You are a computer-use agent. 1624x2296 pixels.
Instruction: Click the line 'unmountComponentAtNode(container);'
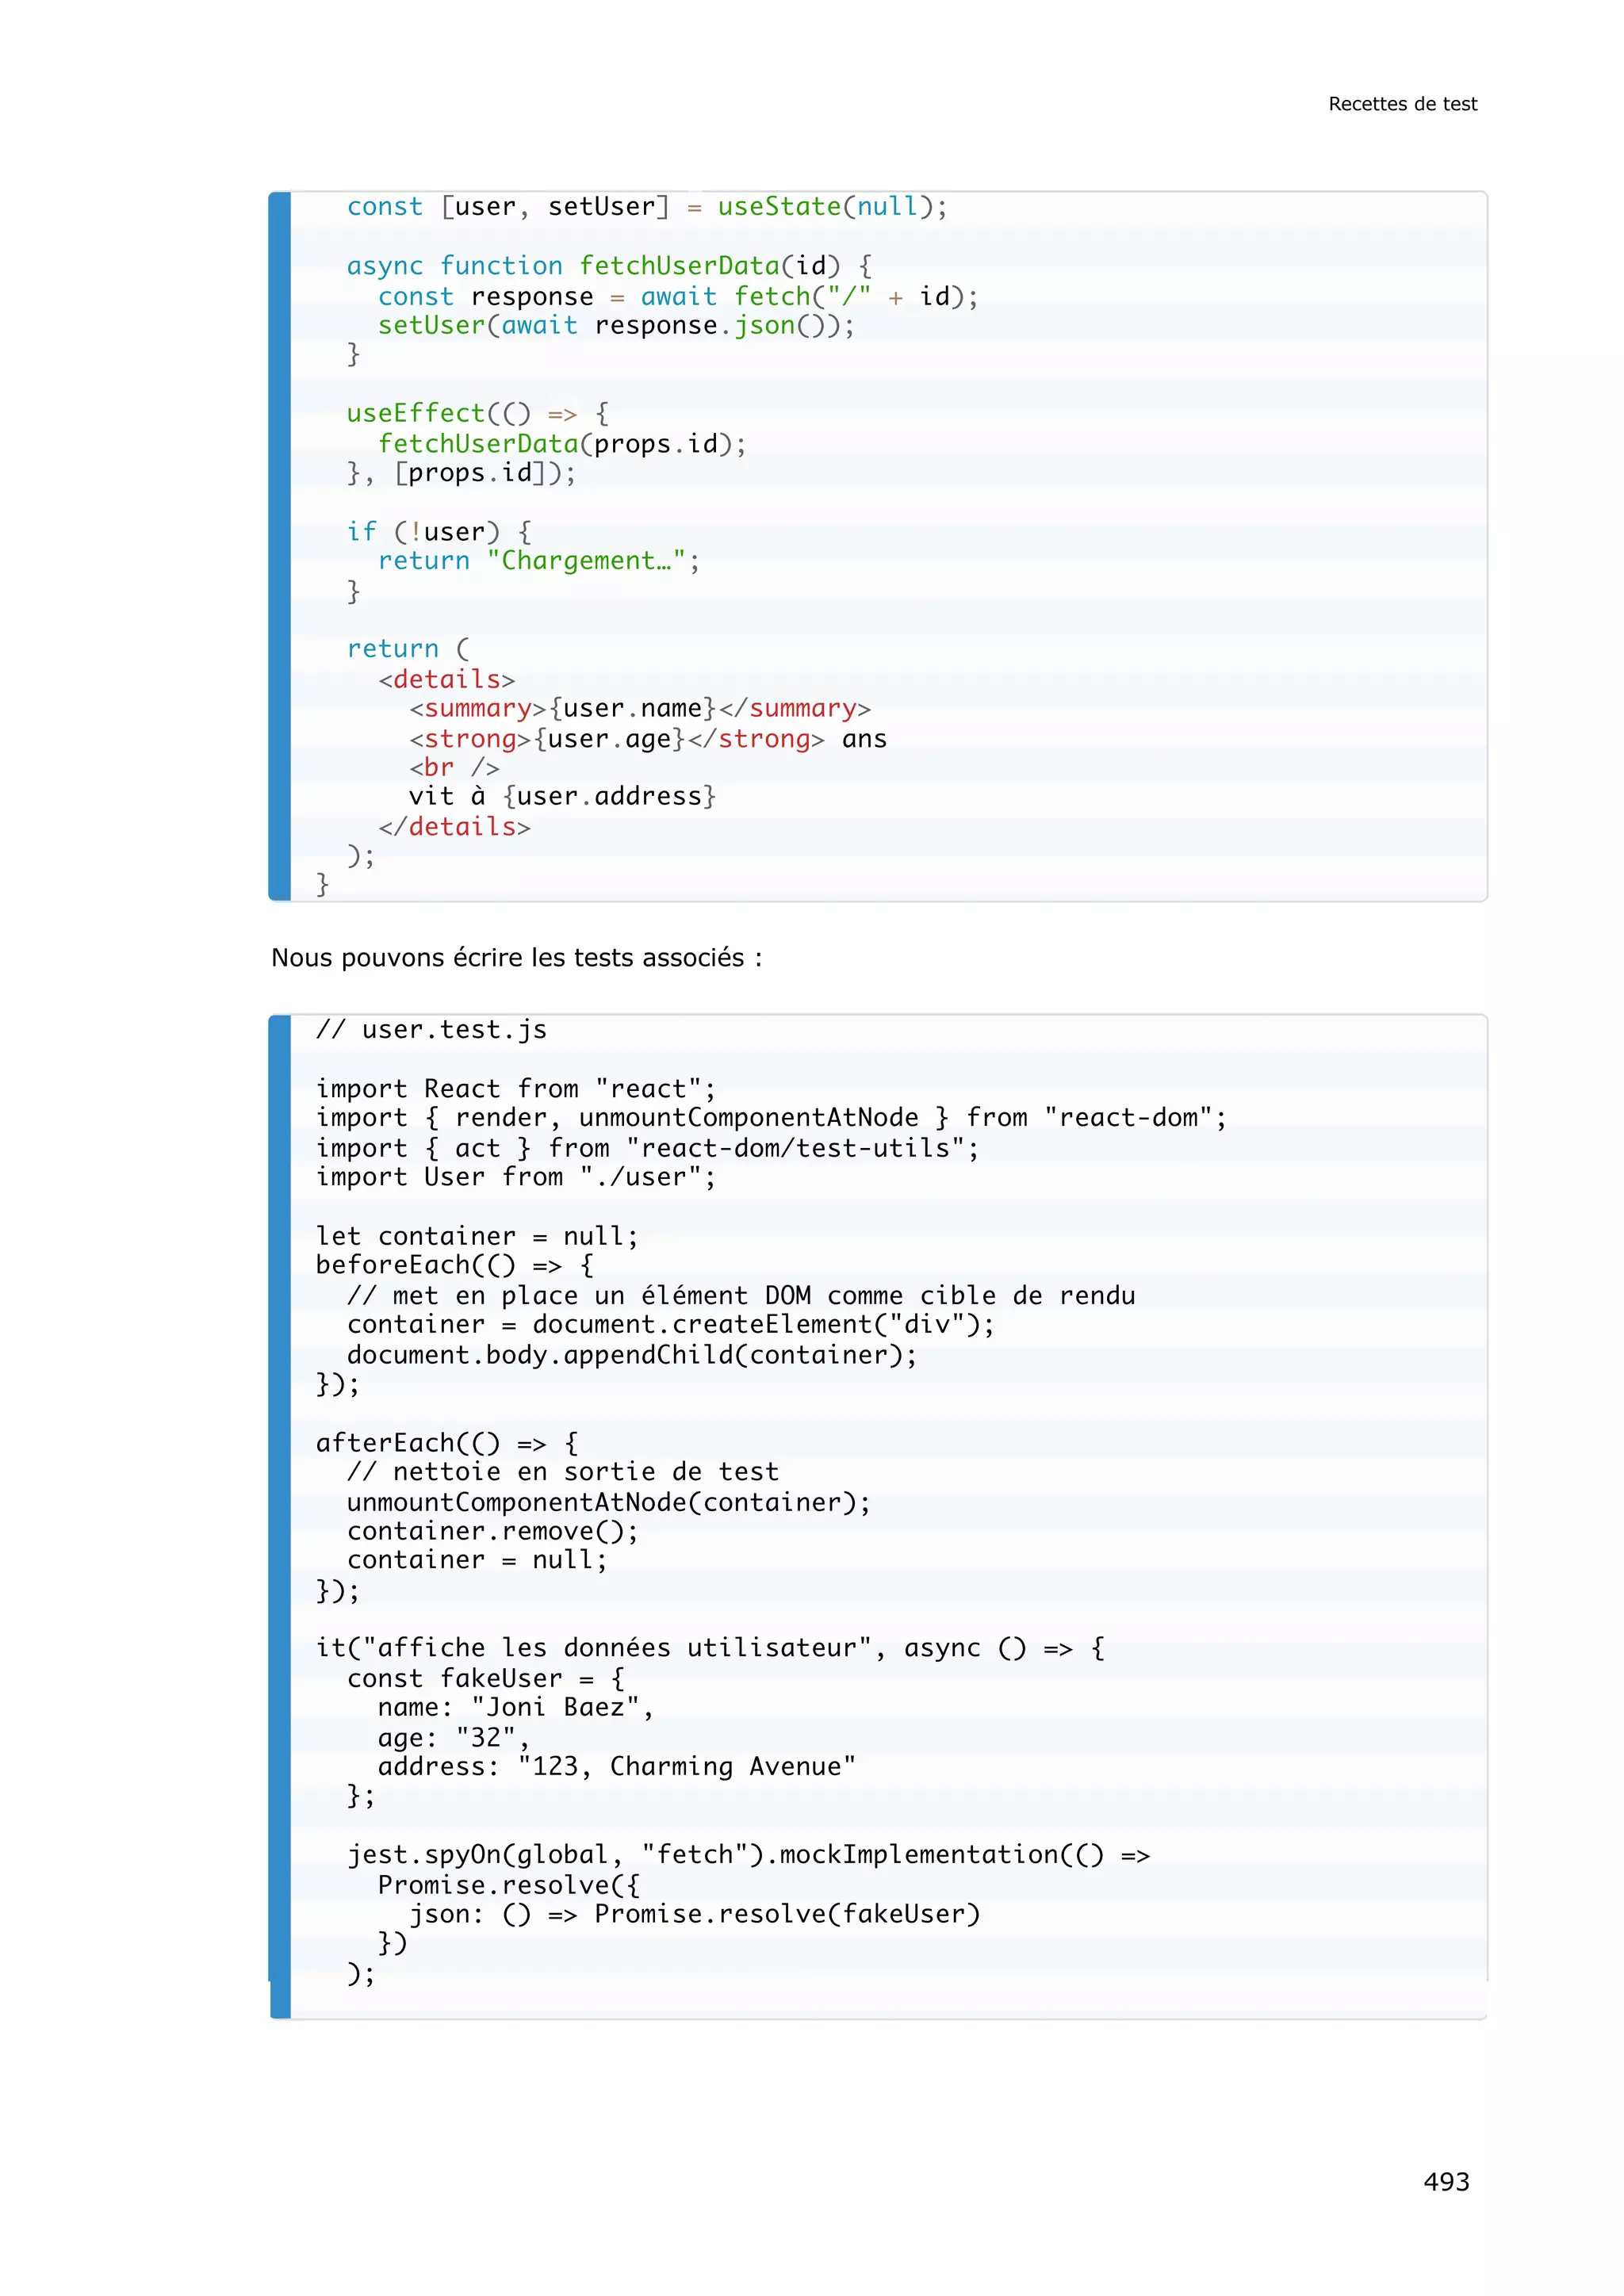pos(609,1502)
